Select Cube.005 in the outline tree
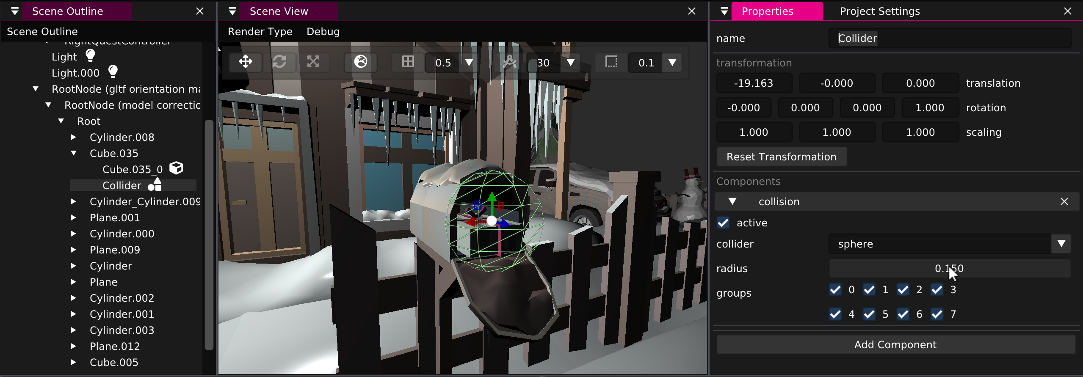 point(114,362)
